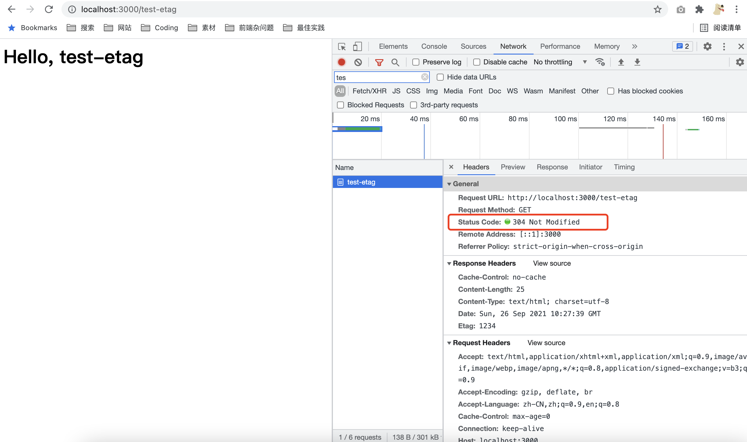Open the Timing tab

(x=624, y=167)
